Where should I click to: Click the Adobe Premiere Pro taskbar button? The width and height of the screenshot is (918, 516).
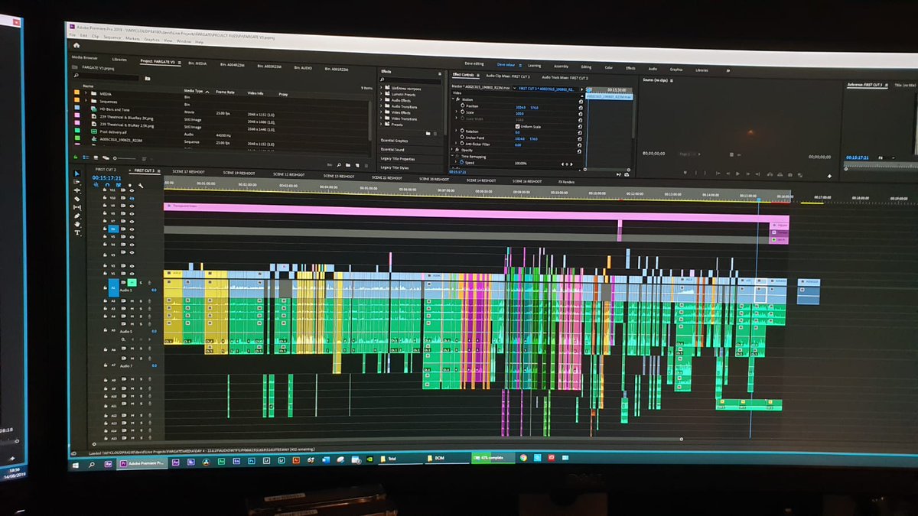point(144,464)
